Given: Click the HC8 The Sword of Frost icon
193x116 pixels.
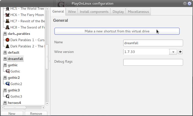Looking at the screenshot, I should tap(7, 27).
